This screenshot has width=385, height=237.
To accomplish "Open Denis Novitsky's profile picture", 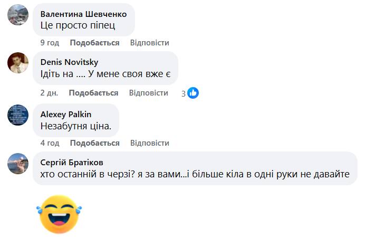I will point(17,63).
